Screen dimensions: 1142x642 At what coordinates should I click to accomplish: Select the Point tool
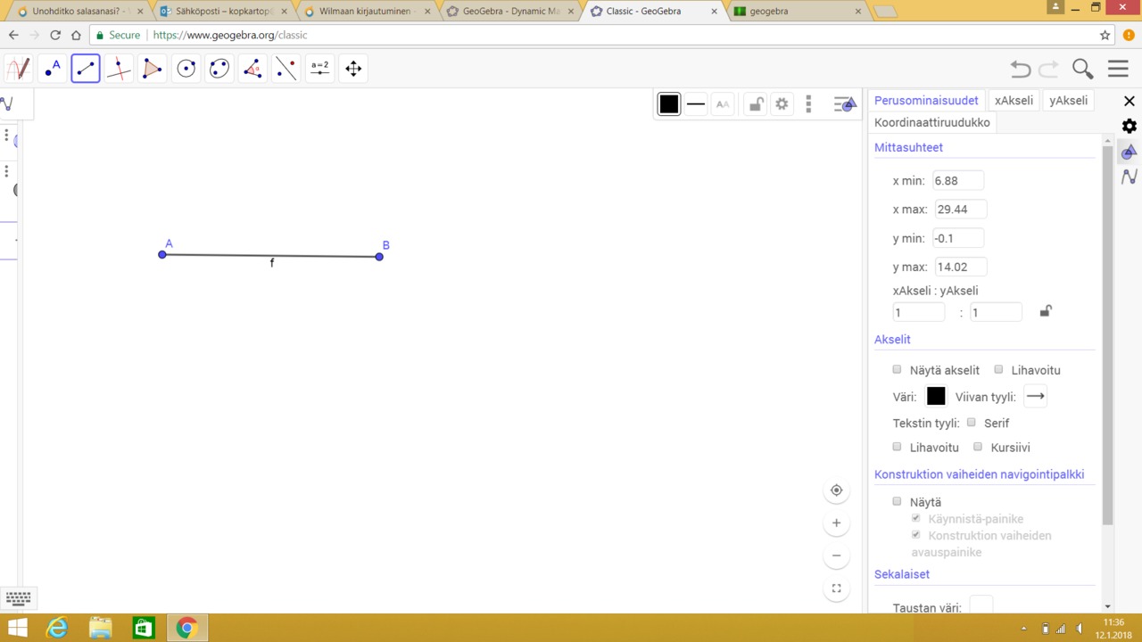[x=53, y=69]
